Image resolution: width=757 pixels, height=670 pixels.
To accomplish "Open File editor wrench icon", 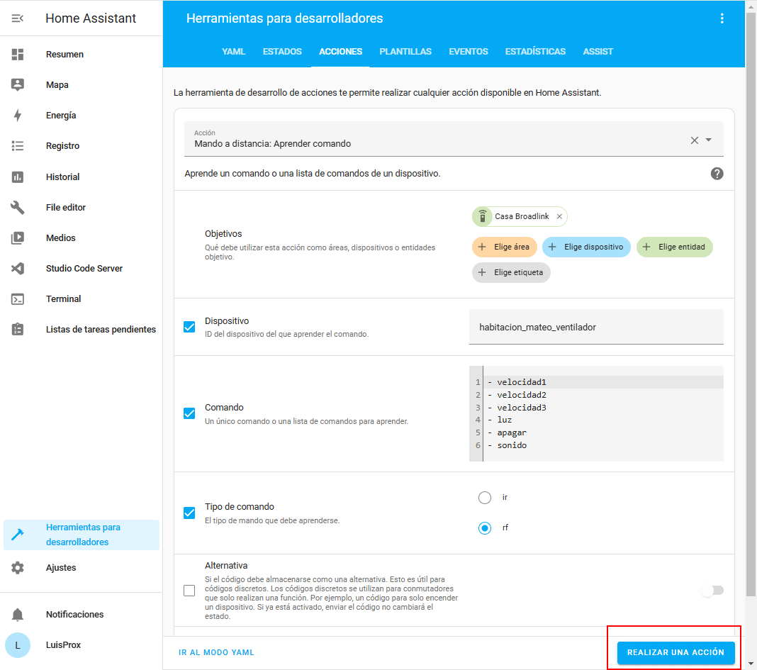I will tap(18, 207).
